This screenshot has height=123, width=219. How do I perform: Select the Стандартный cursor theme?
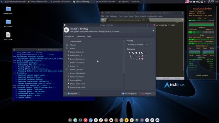94,41
